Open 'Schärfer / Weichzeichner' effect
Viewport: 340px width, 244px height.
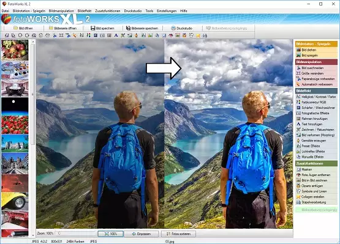[316, 108]
